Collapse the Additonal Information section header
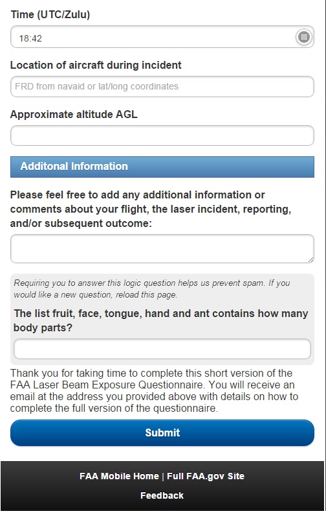Image resolution: width=326 pixels, height=511 pixels. [162, 167]
